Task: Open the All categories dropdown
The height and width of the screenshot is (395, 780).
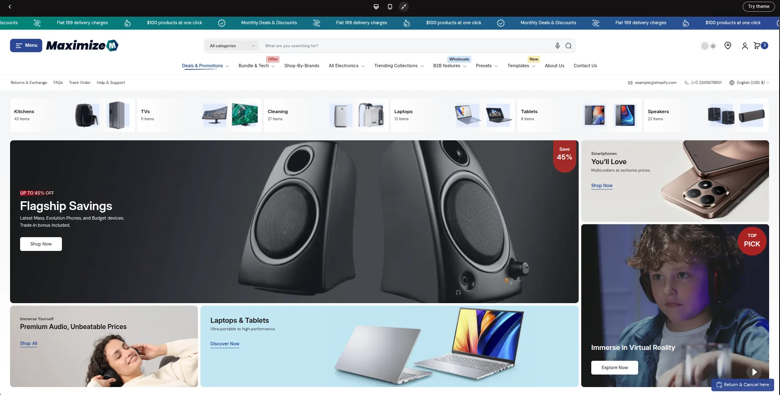Action: [232, 46]
